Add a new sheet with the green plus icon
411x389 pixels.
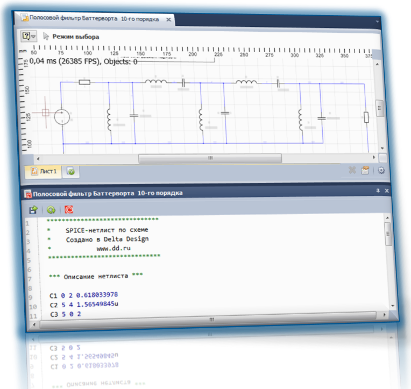tap(70, 172)
